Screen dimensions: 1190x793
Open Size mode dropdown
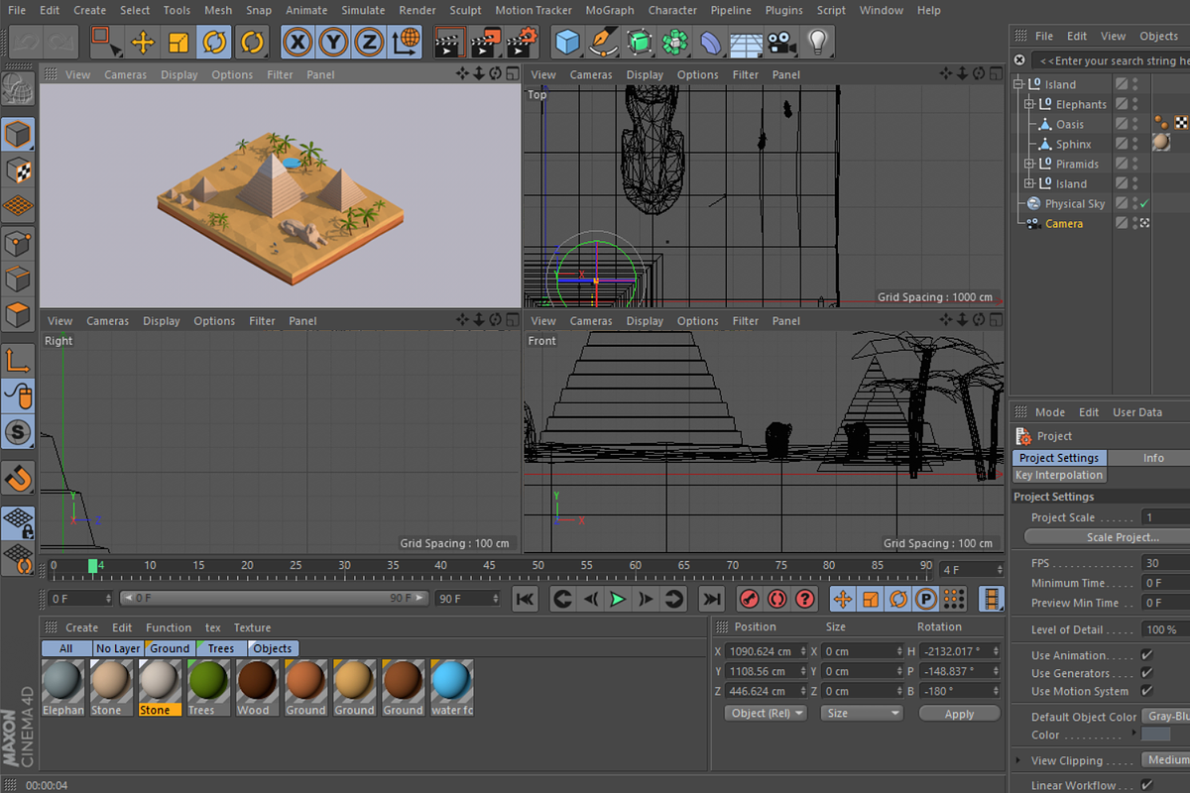[x=862, y=714]
